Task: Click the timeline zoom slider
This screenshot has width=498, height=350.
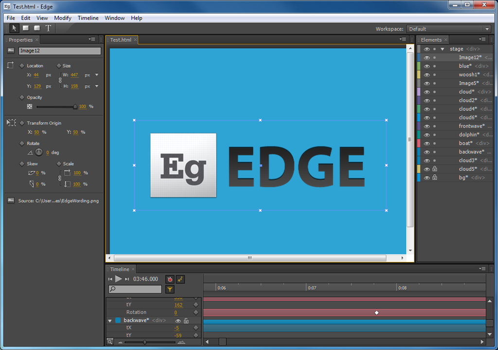Action: (x=145, y=342)
